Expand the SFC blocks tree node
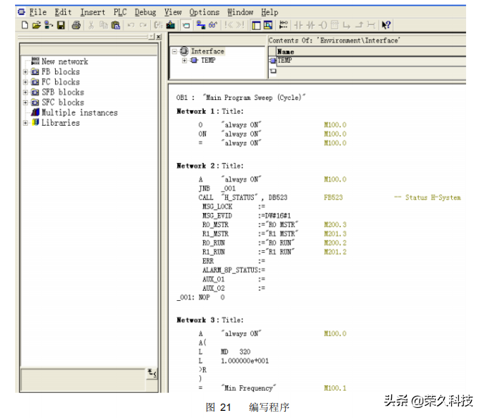The image size is (484, 418). (26, 103)
